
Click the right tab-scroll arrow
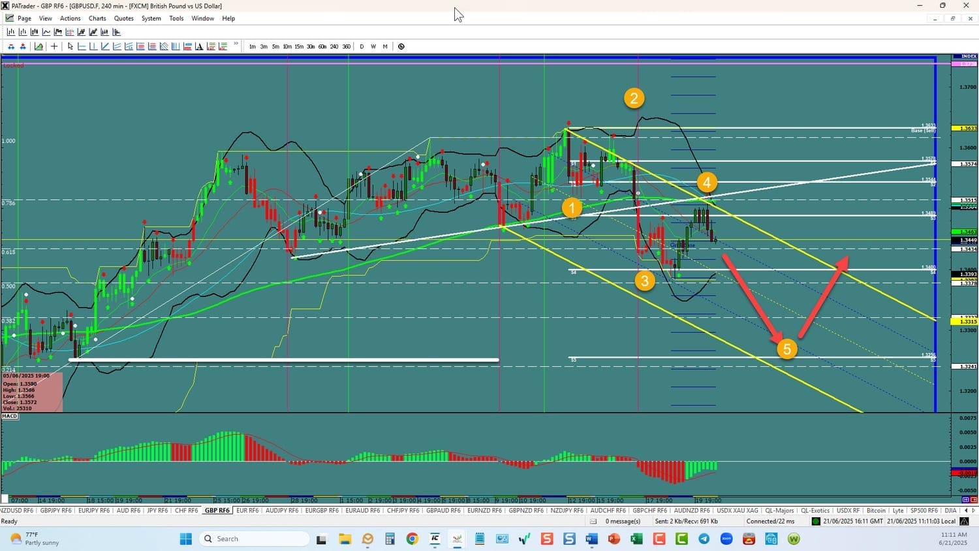click(973, 511)
